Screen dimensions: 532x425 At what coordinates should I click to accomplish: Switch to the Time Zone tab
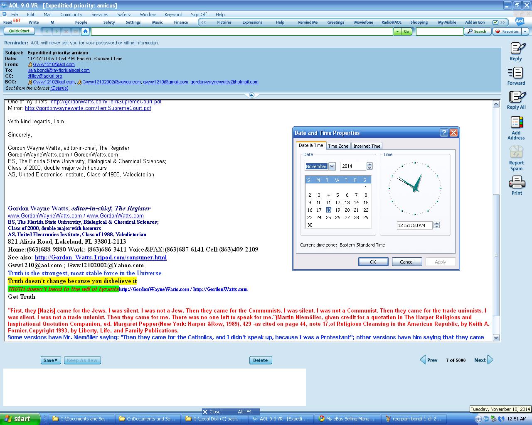tap(338, 146)
